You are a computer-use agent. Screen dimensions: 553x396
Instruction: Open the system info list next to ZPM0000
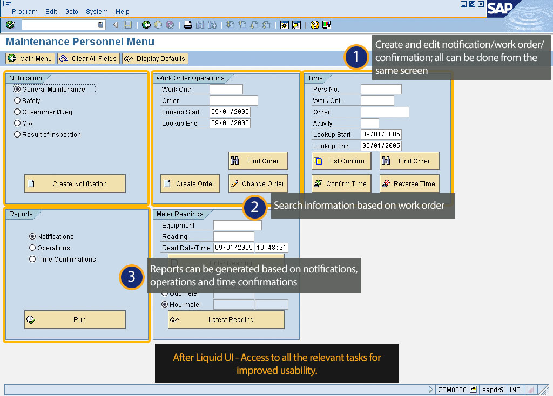pyautogui.click(x=473, y=390)
